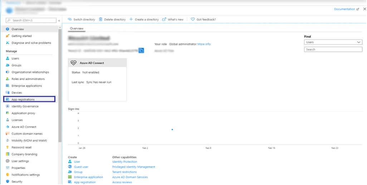Open the Find Users dropdown
Viewport: 367px width, 185px height.
(x=333, y=42)
